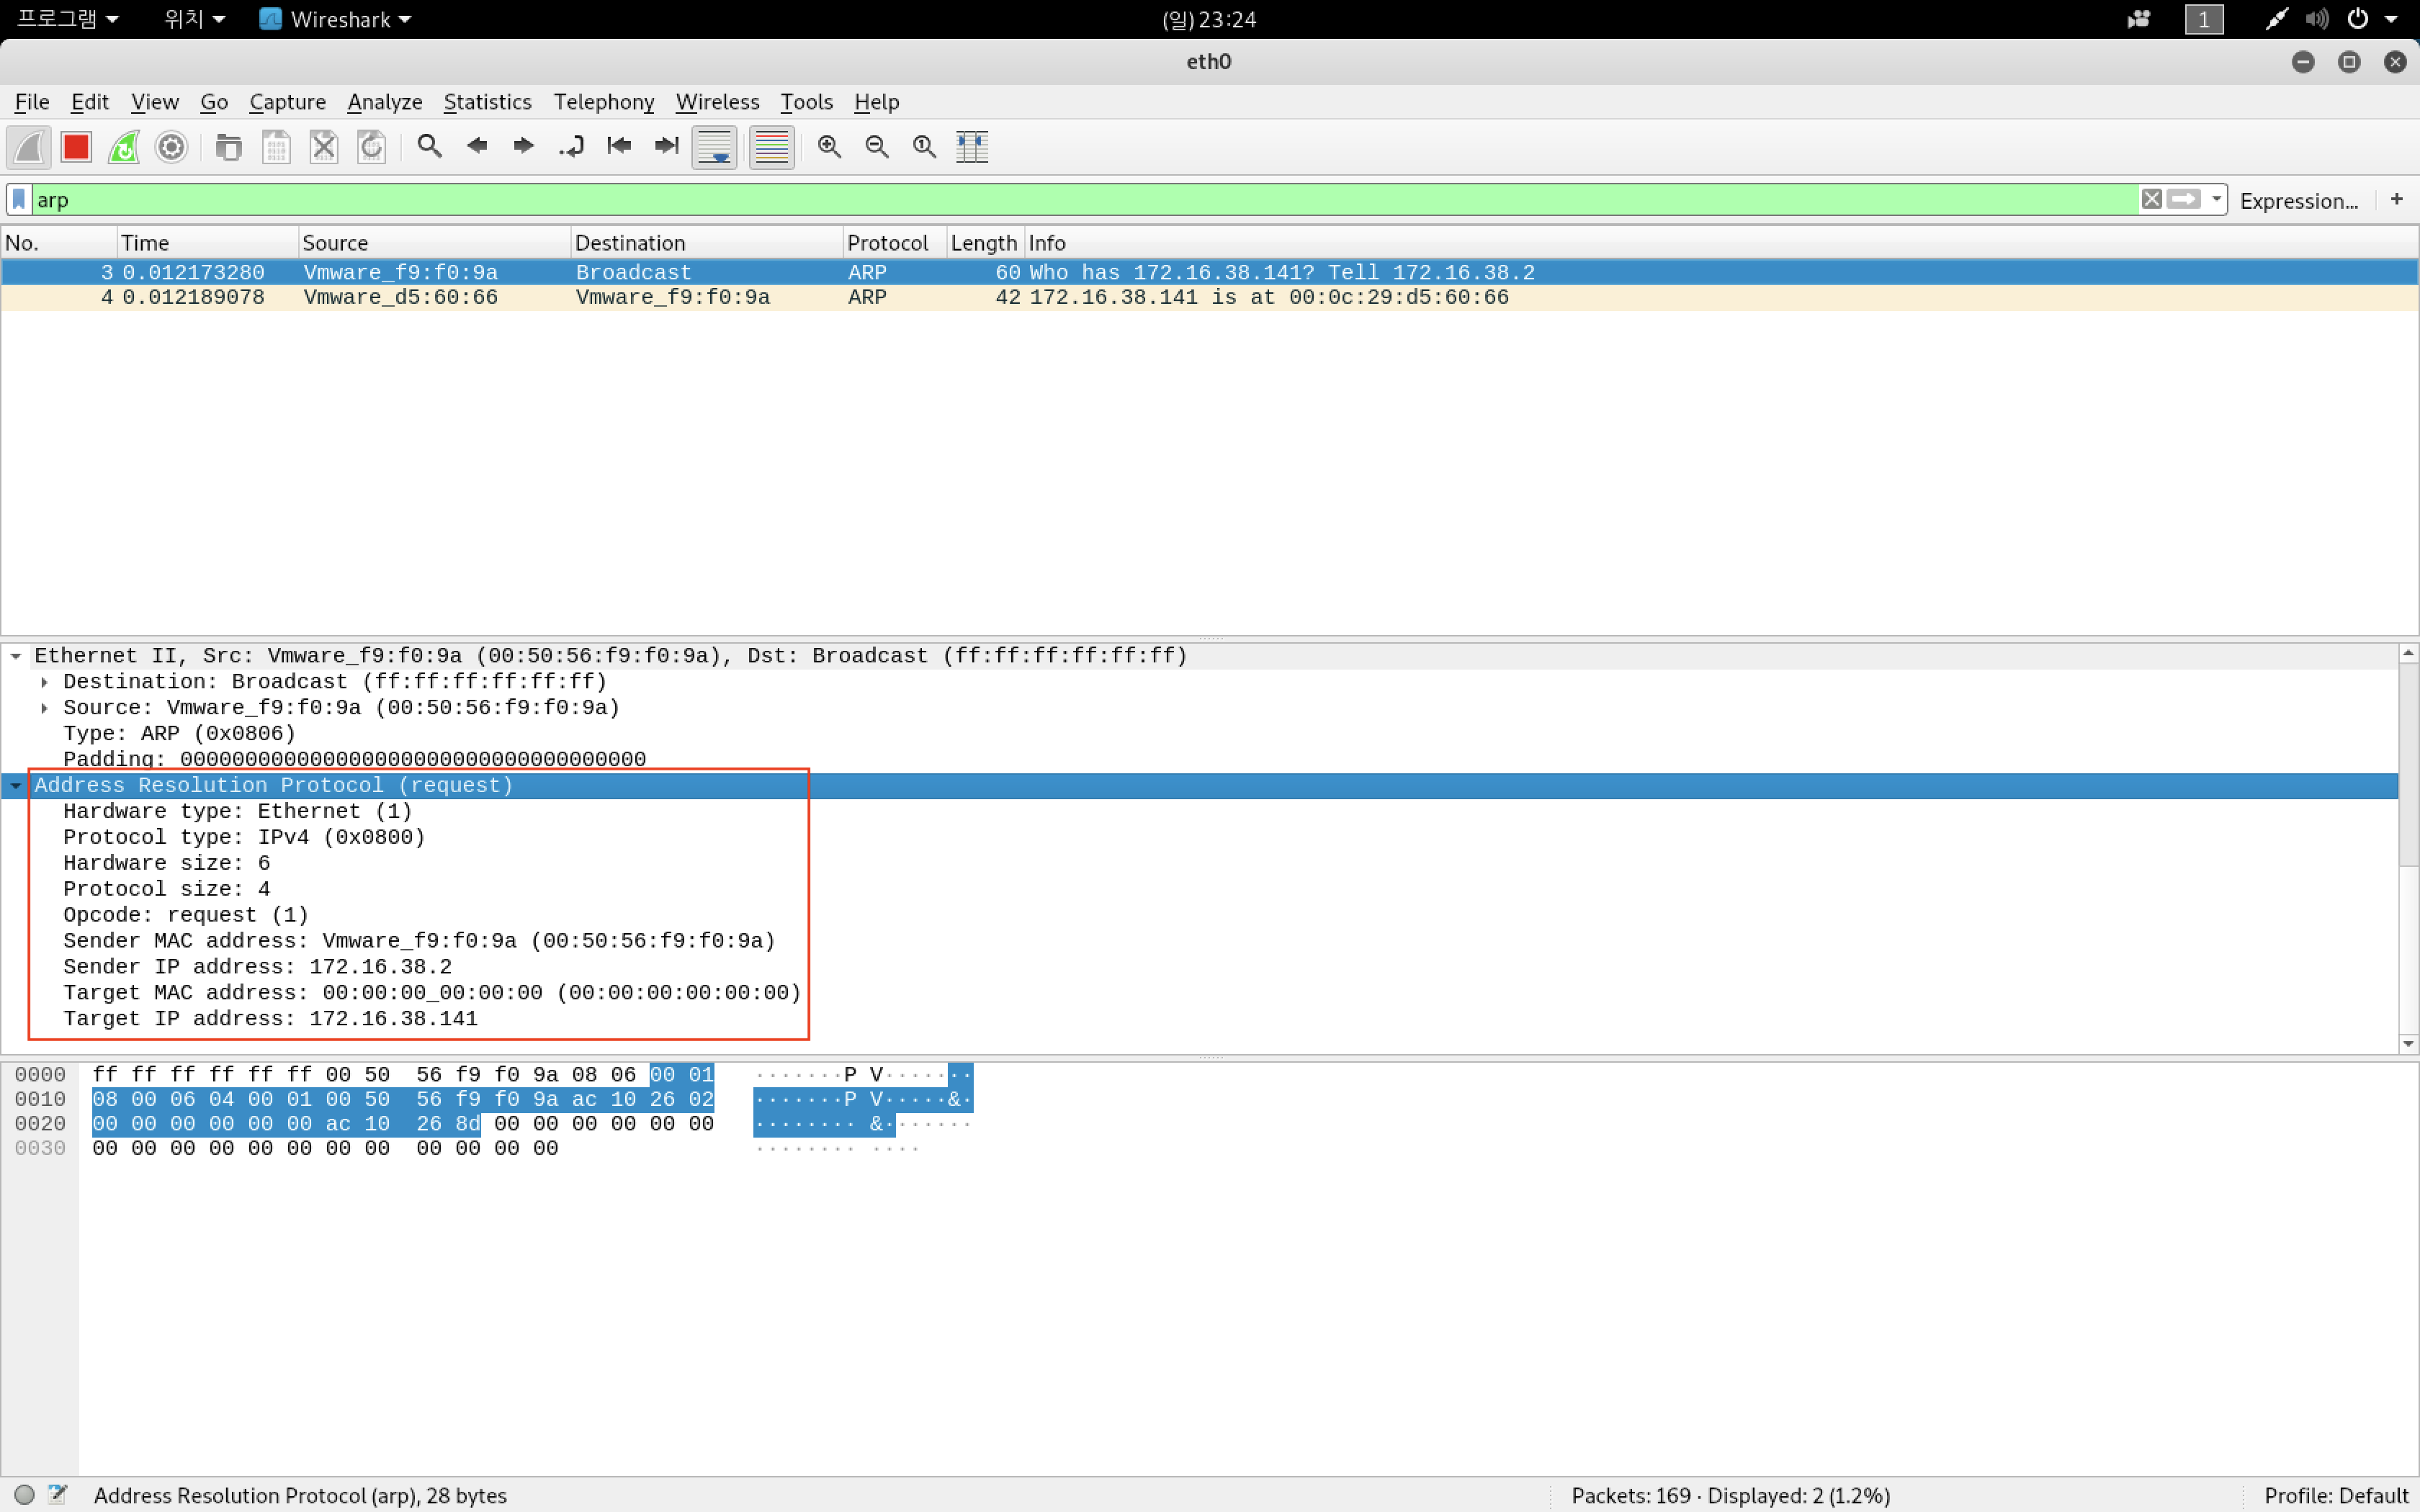
Task: Jump to the last packet
Action: coord(666,147)
